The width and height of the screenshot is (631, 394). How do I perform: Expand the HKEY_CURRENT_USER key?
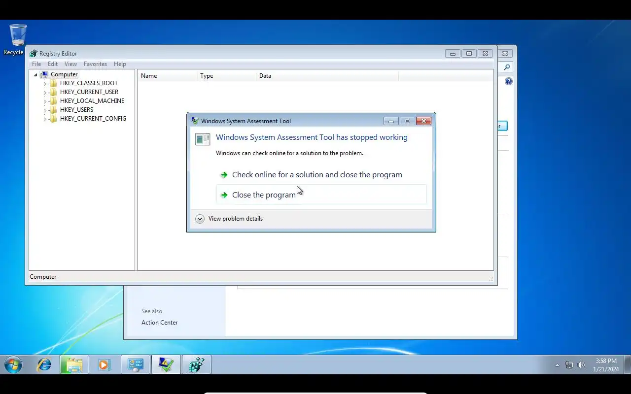point(45,93)
